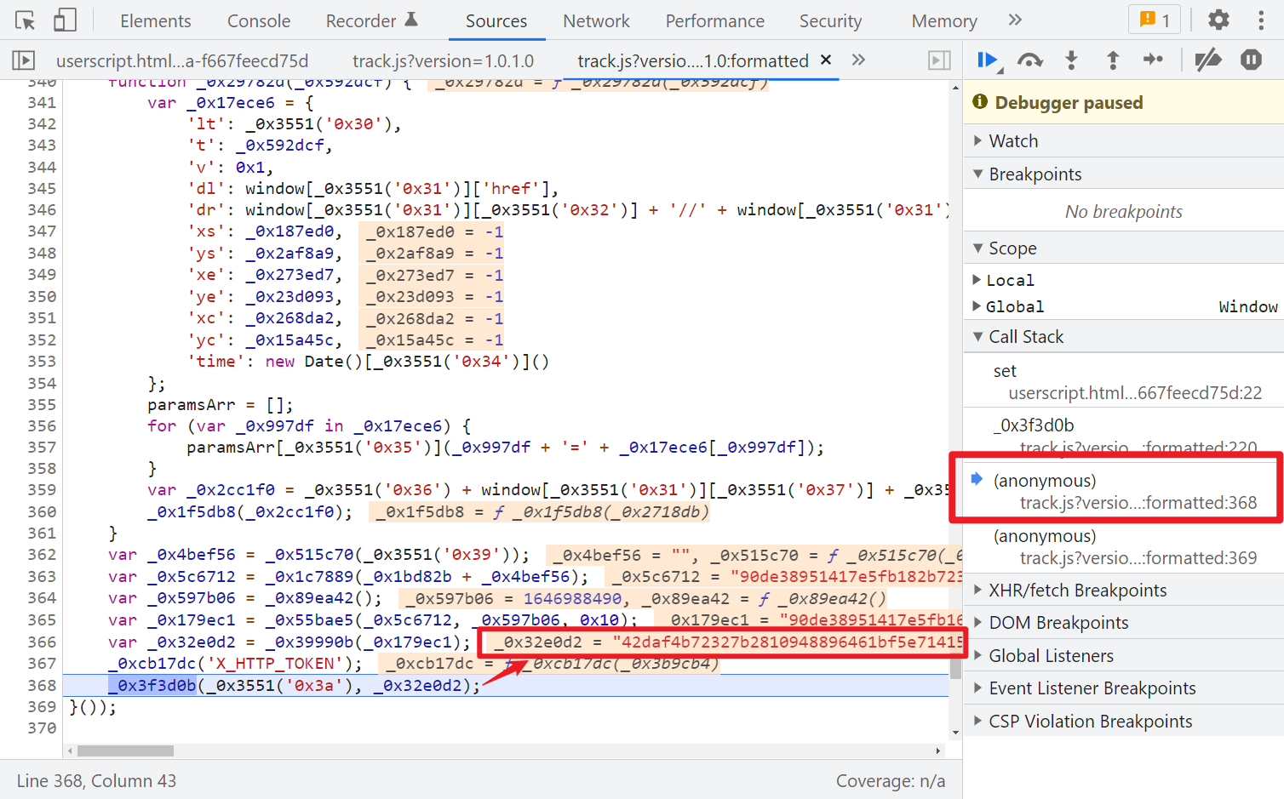Select the track.js formatted file tab
This screenshot has width=1284, height=799.
click(x=693, y=60)
